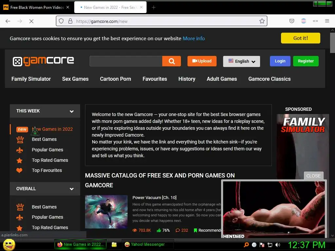
Task: Focus the Gamcore search input field
Action: point(126,61)
